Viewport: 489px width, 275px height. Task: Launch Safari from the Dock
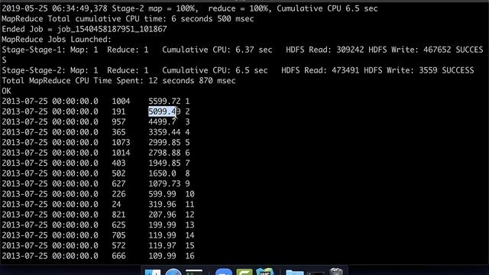[x=173, y=272]
